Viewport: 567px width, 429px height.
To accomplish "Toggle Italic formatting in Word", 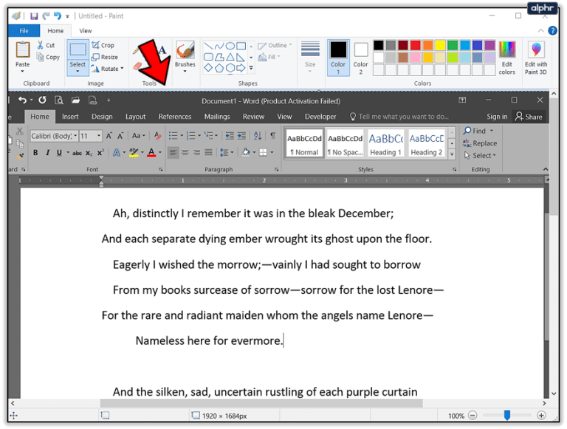I will coord(47,153).
